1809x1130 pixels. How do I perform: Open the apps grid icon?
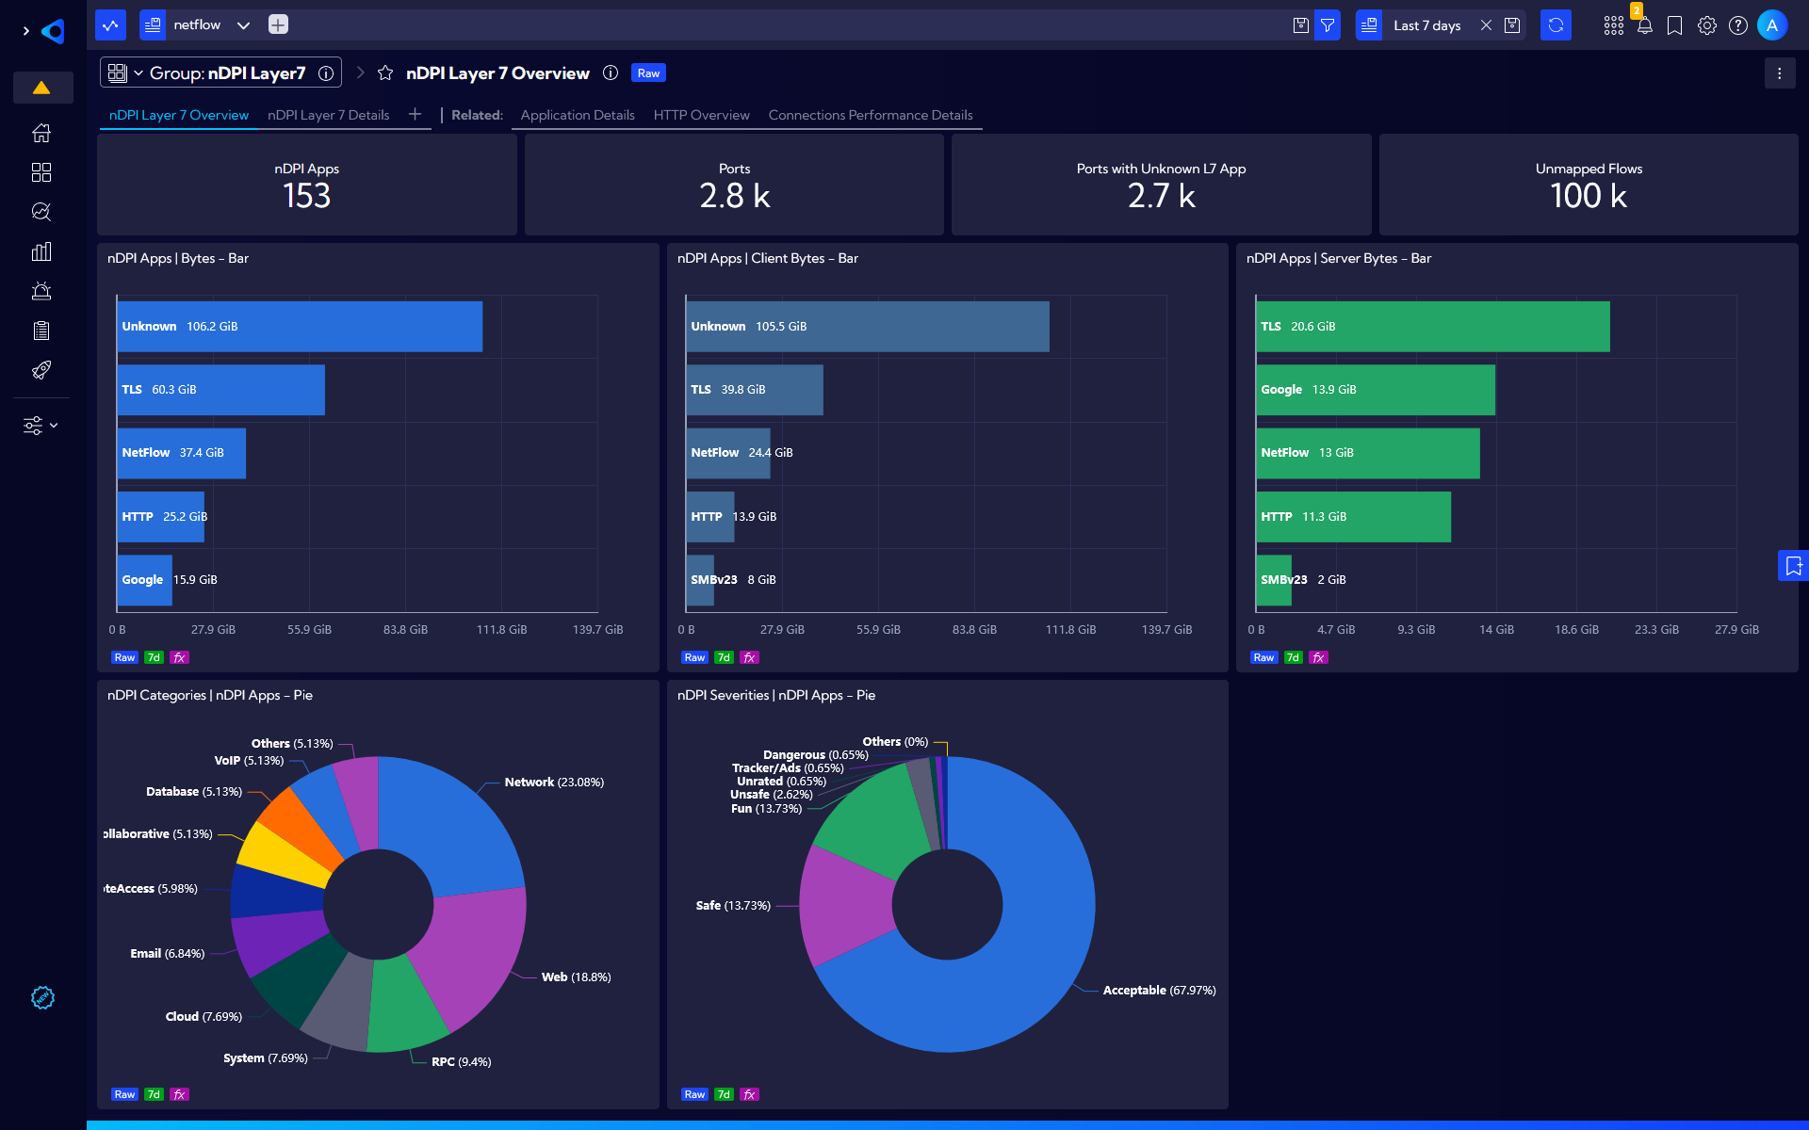click(1613, 25)
